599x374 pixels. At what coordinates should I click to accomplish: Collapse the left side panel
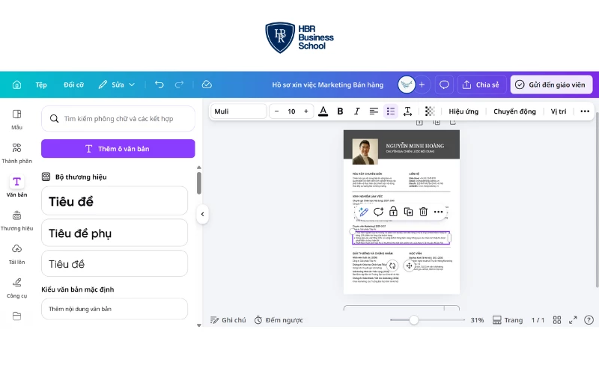(202, 215)
